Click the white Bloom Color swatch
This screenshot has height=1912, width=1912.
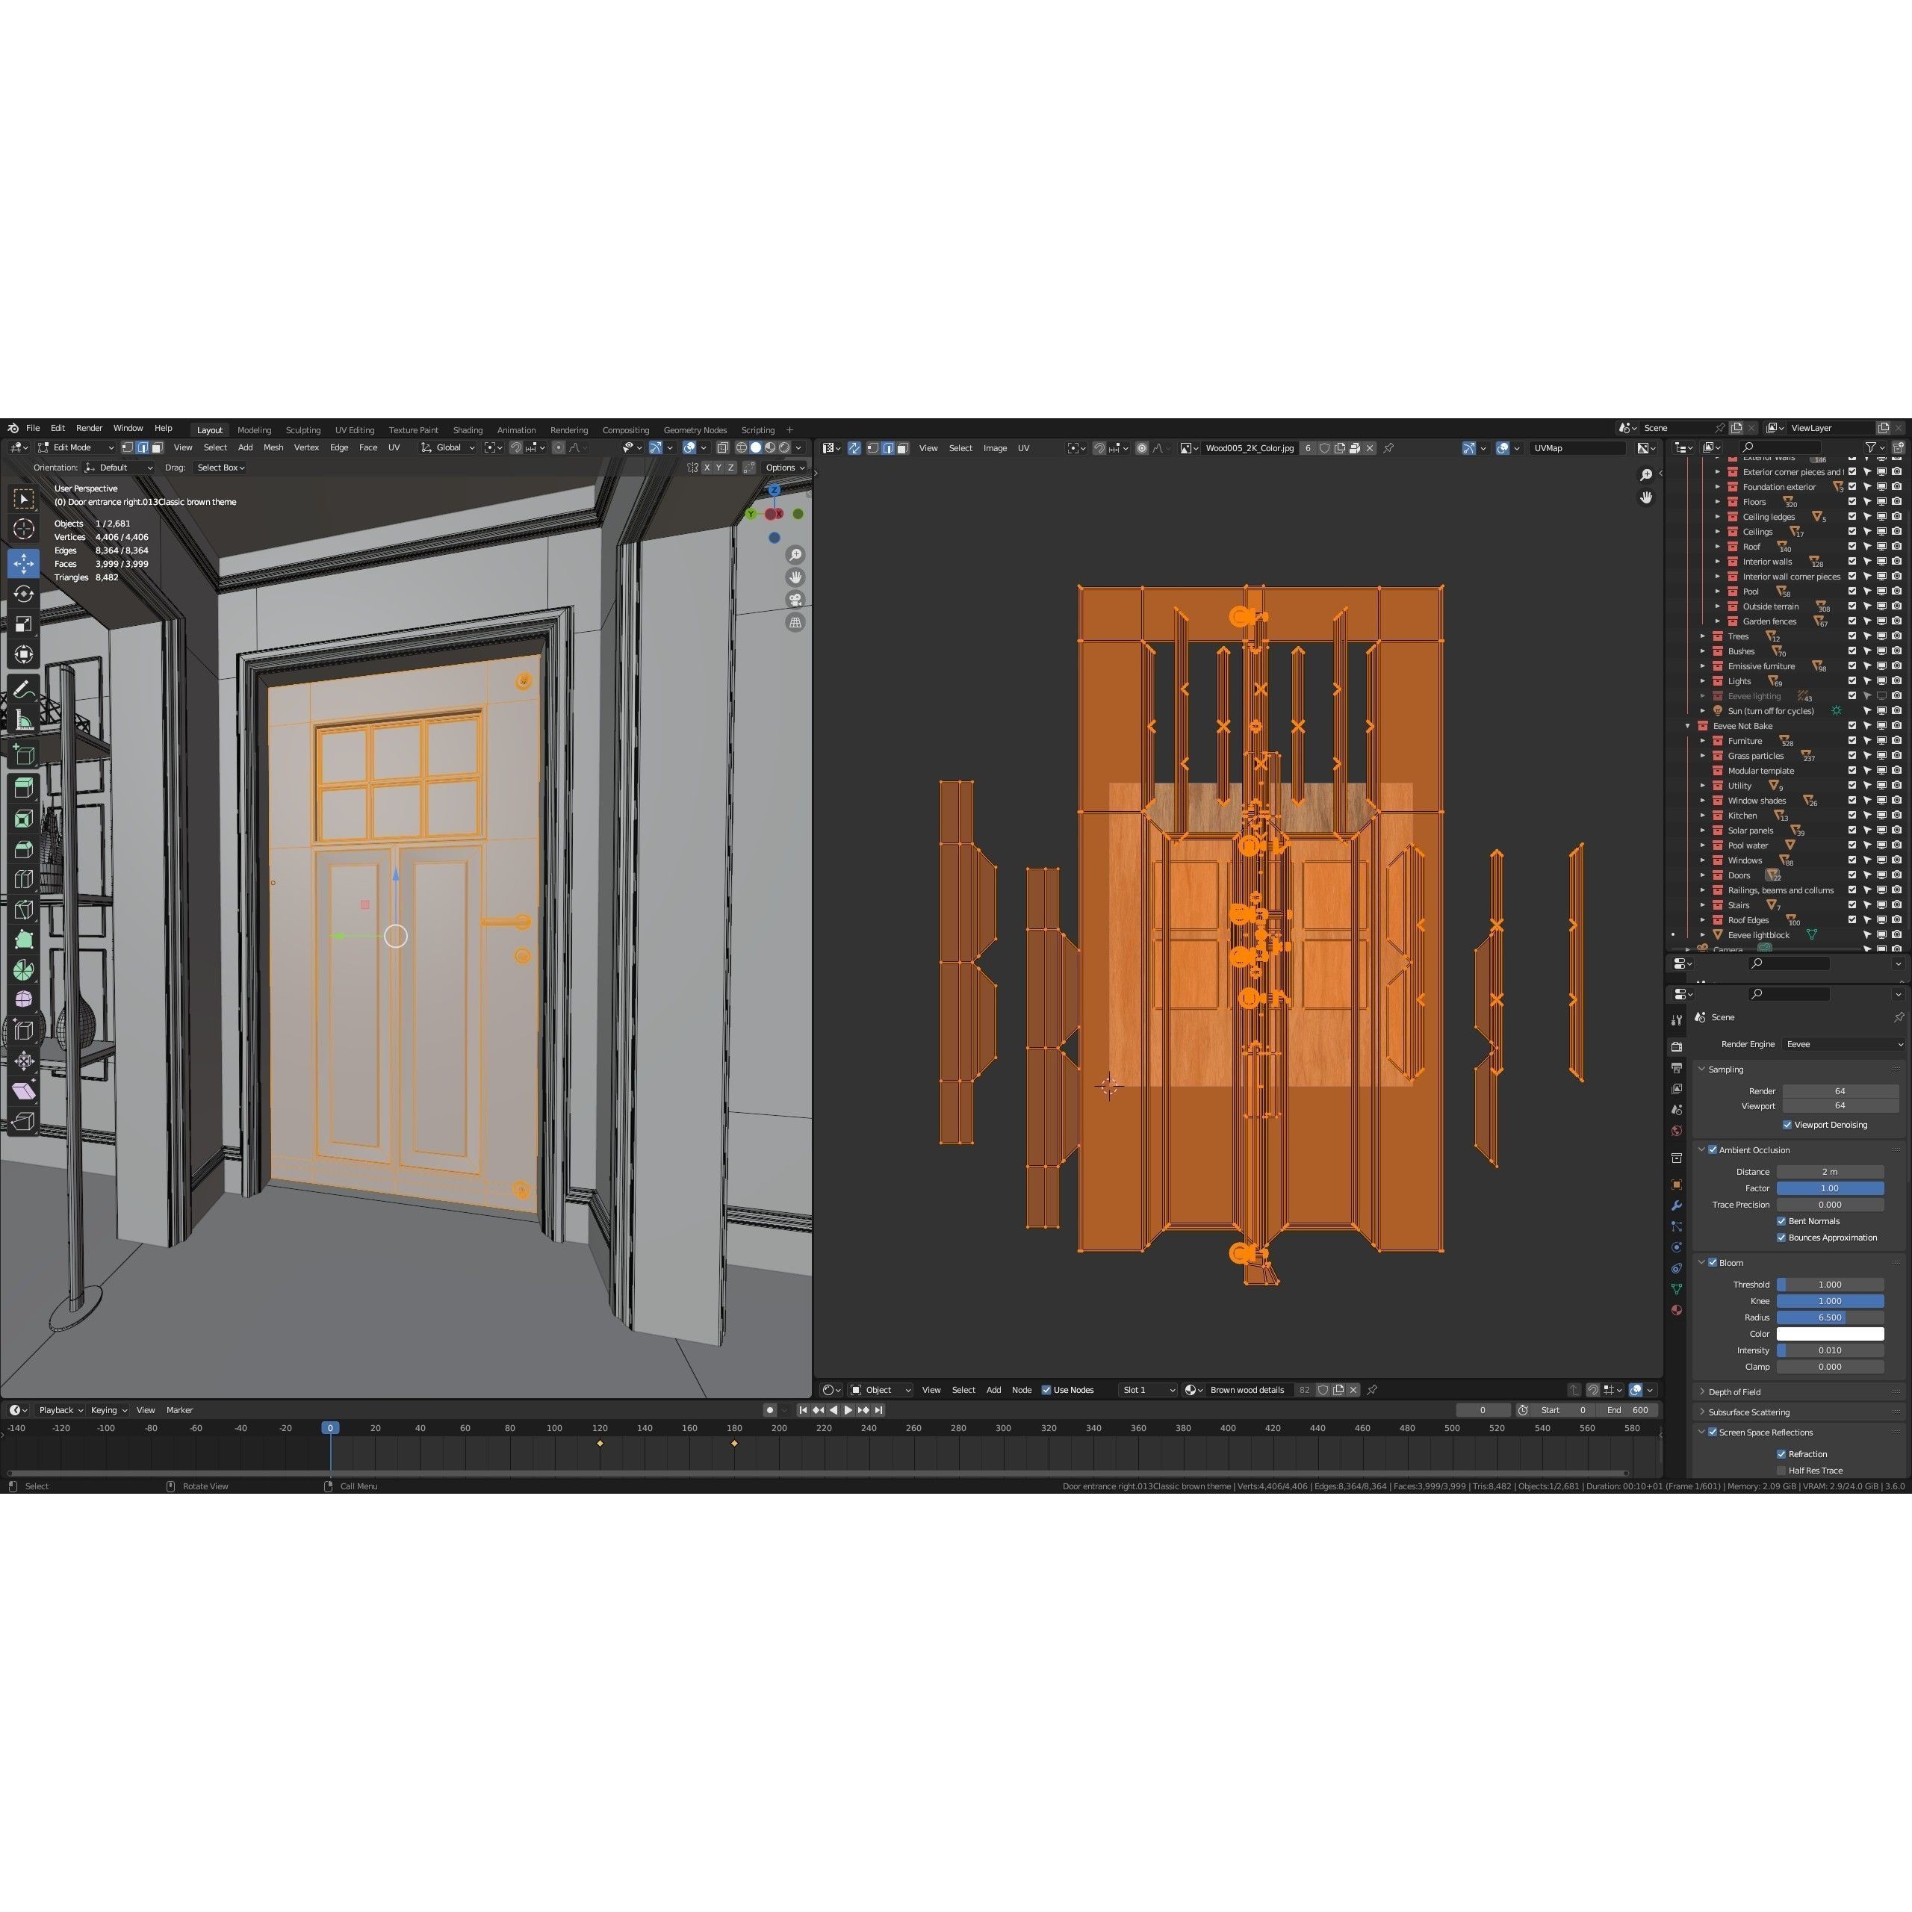pos(1830,1333)
